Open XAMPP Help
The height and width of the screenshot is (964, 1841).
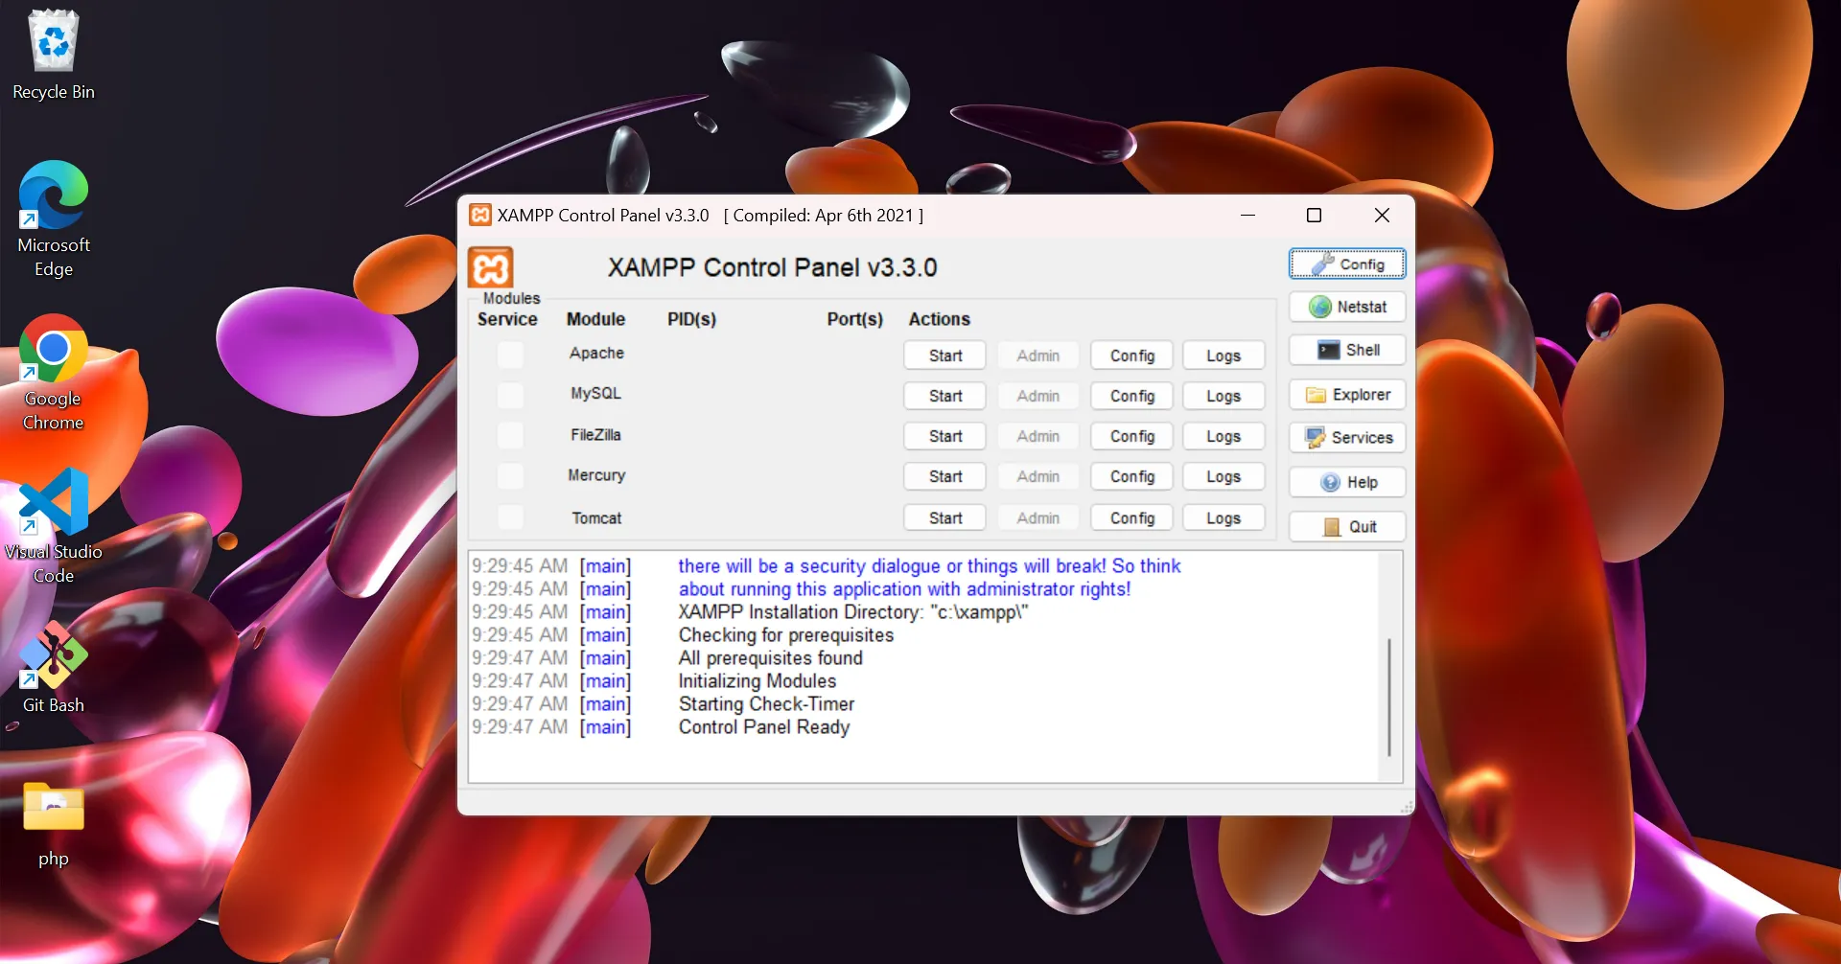pos(1347,482)
